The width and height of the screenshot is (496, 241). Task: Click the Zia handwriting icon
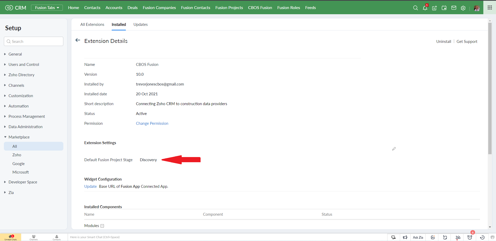click(x=458, y=237)
